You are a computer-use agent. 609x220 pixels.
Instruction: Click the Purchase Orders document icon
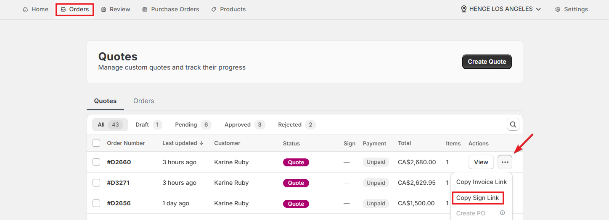click(x=145, y=9)
